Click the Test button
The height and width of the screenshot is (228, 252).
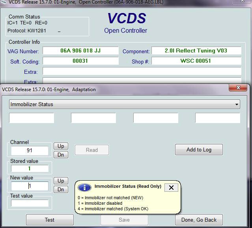(x=50, y=220)
